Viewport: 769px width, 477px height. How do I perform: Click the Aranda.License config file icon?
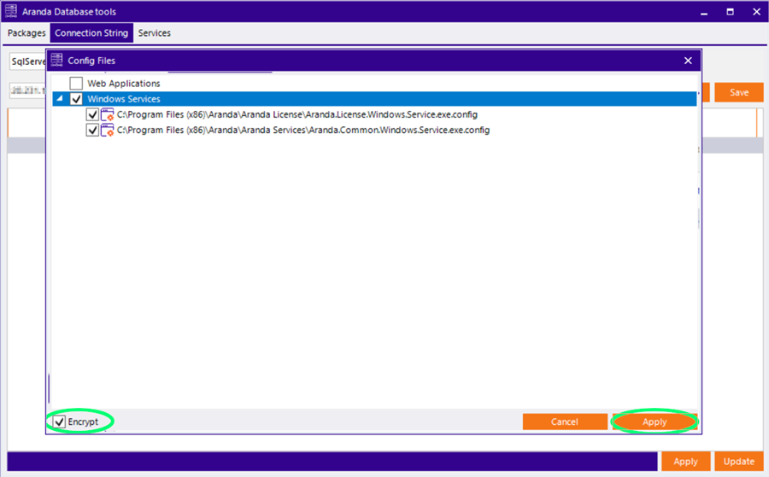point(108,115)
